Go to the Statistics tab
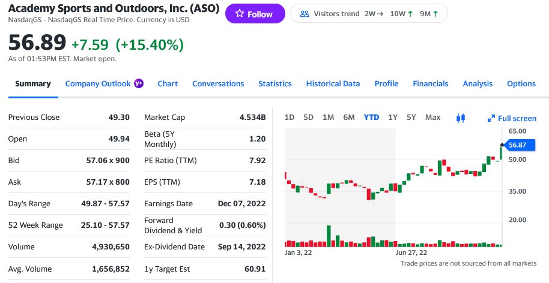This screenshot has width=549, height=283. click(275, 83)
